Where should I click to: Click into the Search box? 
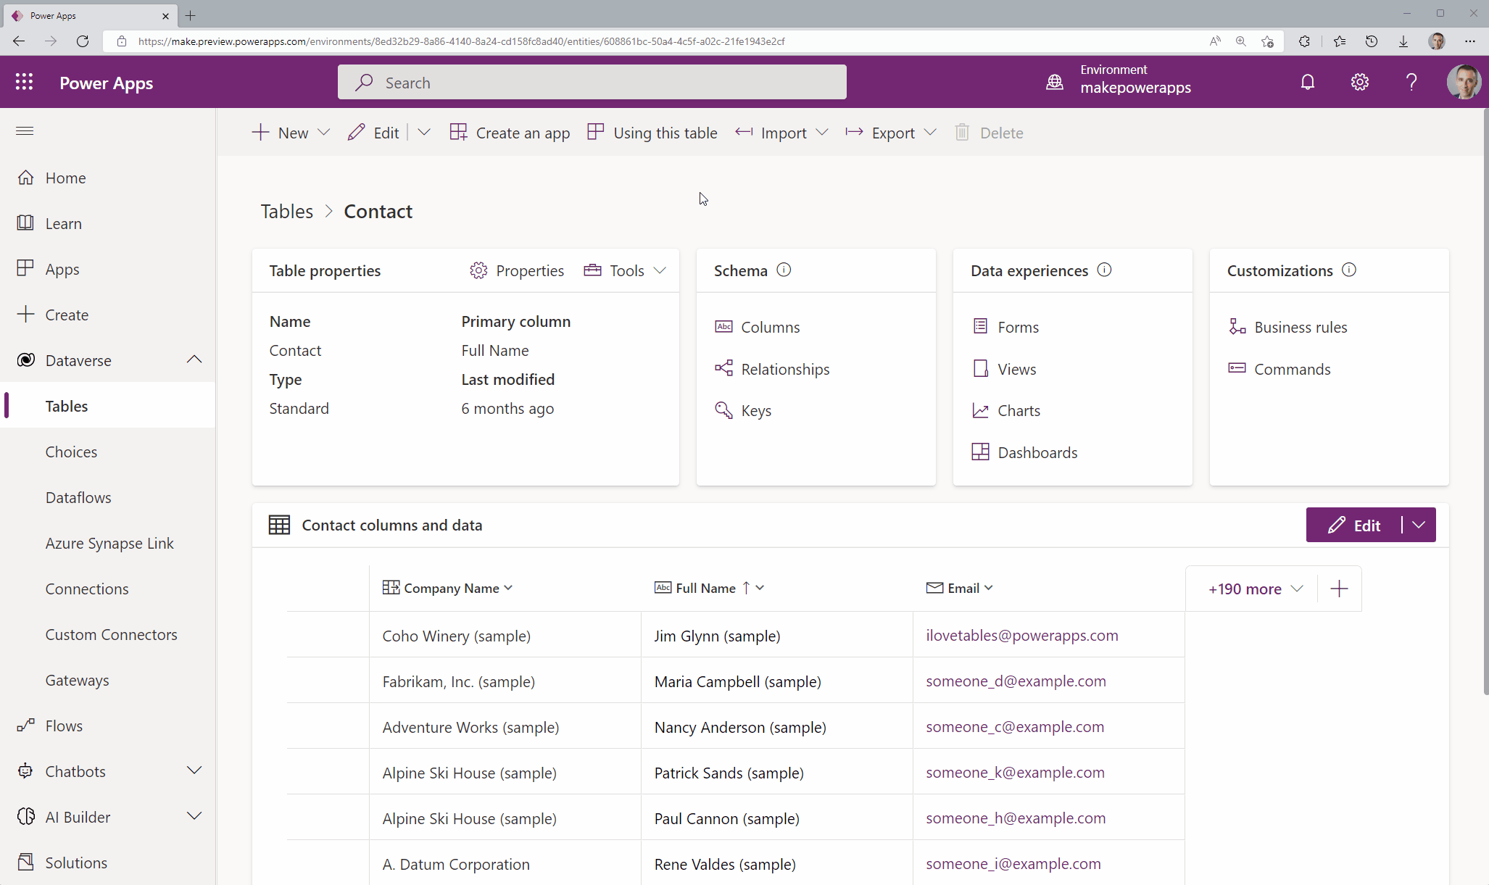click(x=592, y=83)
